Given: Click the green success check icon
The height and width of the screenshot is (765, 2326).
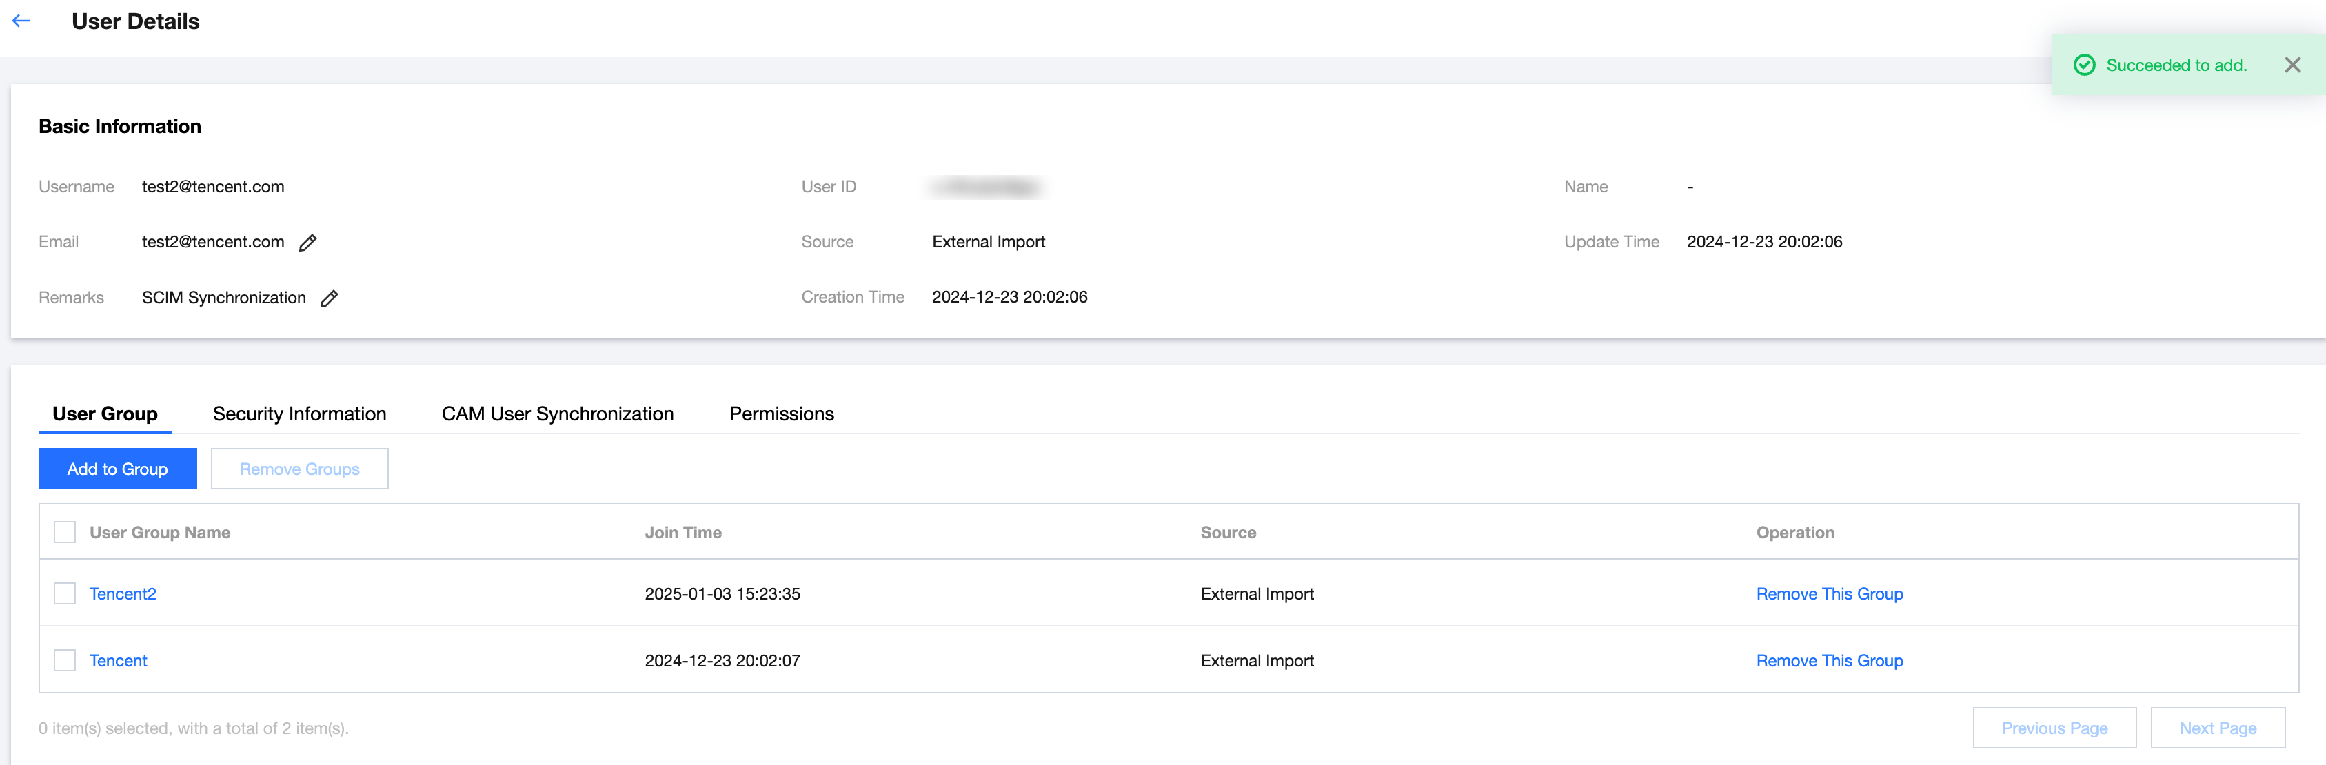Looking at the screenshot, I should 2084,65.
